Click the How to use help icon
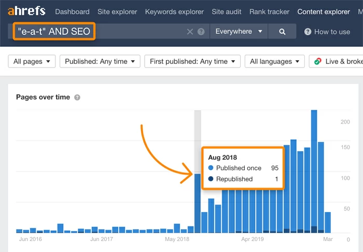 (x=308, y=32)
